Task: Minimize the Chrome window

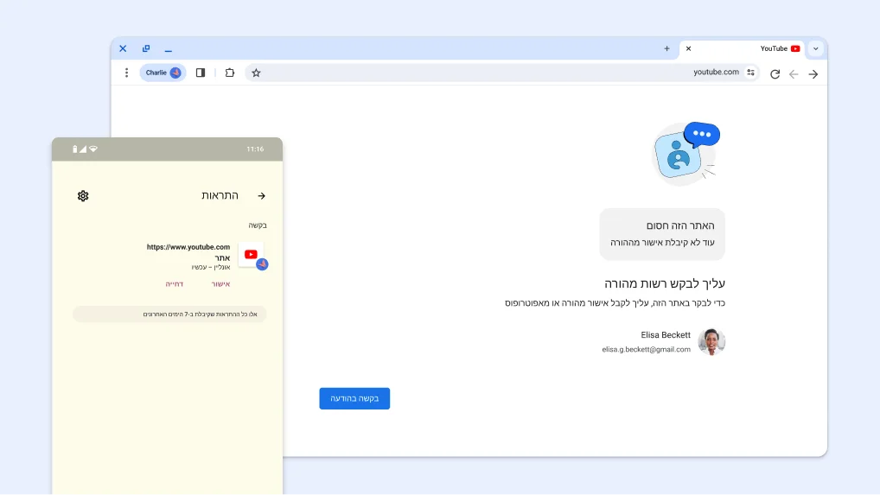Action: coord(169,49)
